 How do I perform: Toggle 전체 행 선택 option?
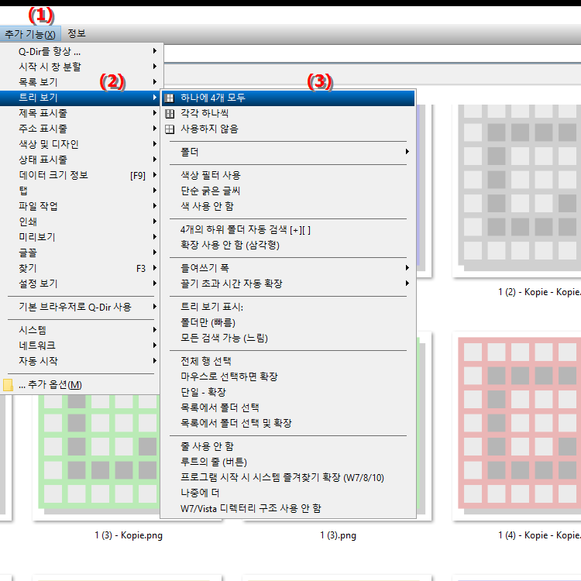[288, 361]
